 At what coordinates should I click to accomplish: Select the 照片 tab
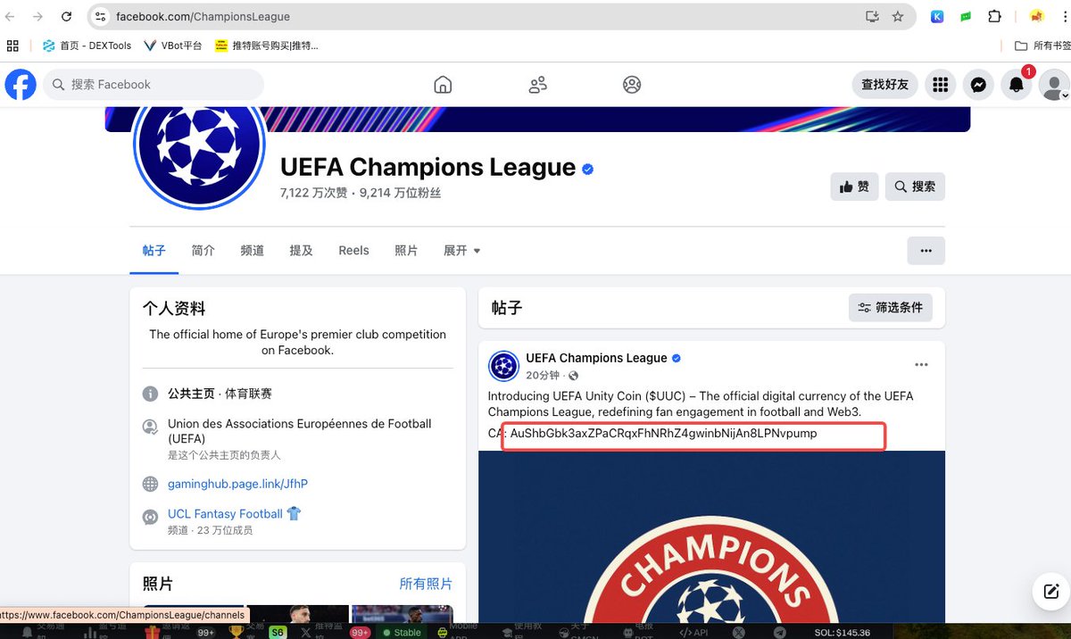point(406,251)
